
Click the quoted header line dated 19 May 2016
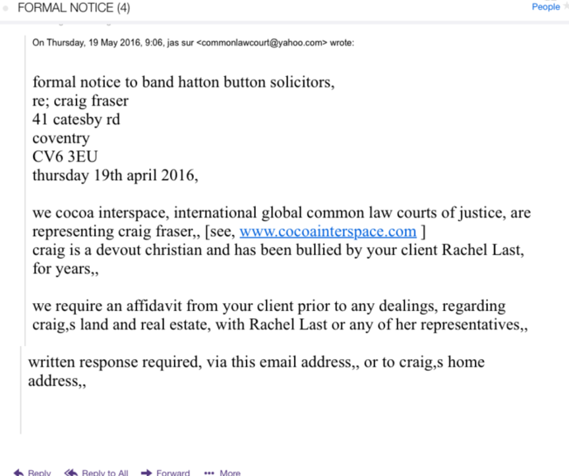pos(193,43)
